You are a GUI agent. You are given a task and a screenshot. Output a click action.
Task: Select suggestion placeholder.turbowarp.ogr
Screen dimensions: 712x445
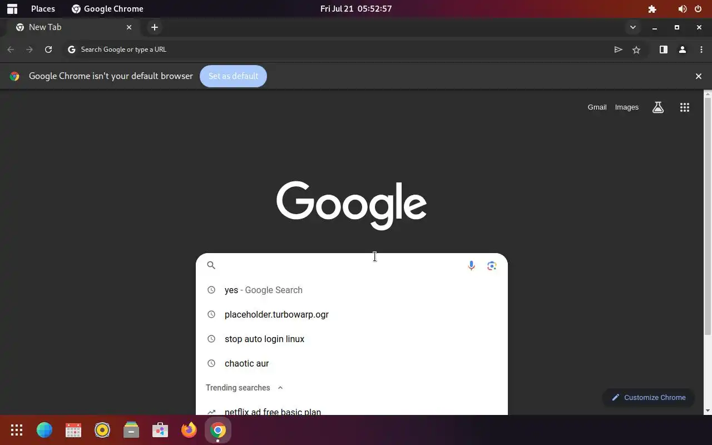click(x=352, y=314)
